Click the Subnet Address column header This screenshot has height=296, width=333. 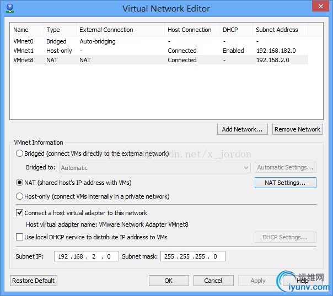click(x=280, y=30)
